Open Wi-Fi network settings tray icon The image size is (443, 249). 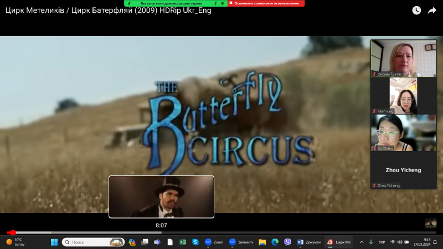(x=393, y=242)
